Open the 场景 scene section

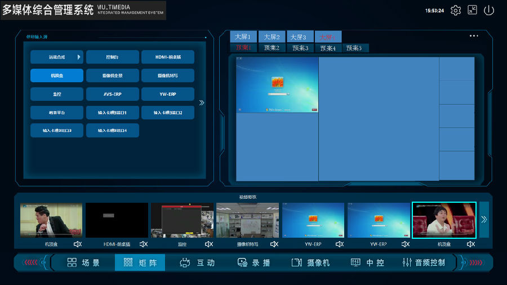pyautogui.click(x=83, y=262)
